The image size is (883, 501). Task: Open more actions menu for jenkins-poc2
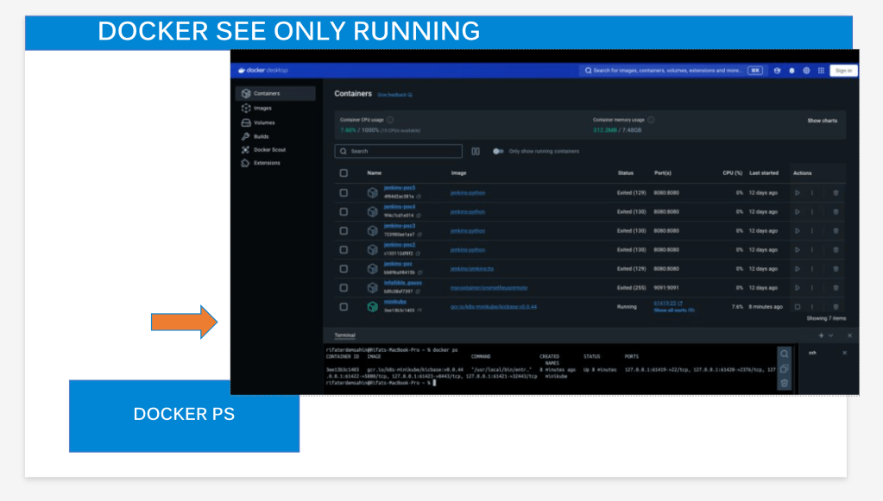812,250
